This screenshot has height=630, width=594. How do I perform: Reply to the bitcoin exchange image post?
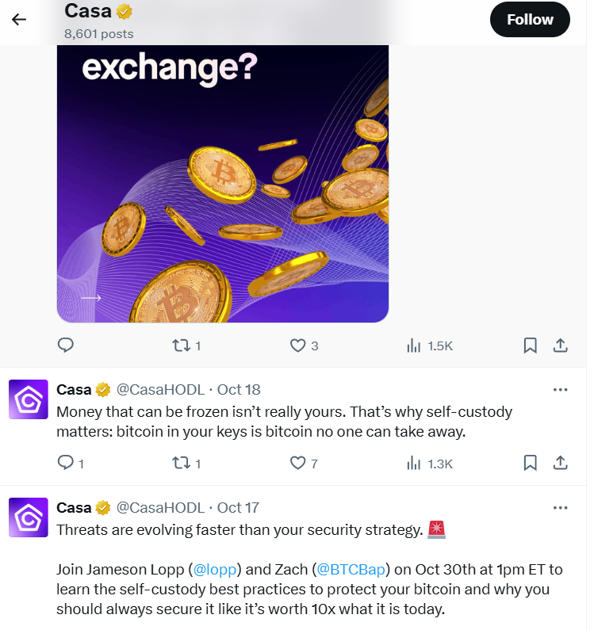click(x=66, y=346)
